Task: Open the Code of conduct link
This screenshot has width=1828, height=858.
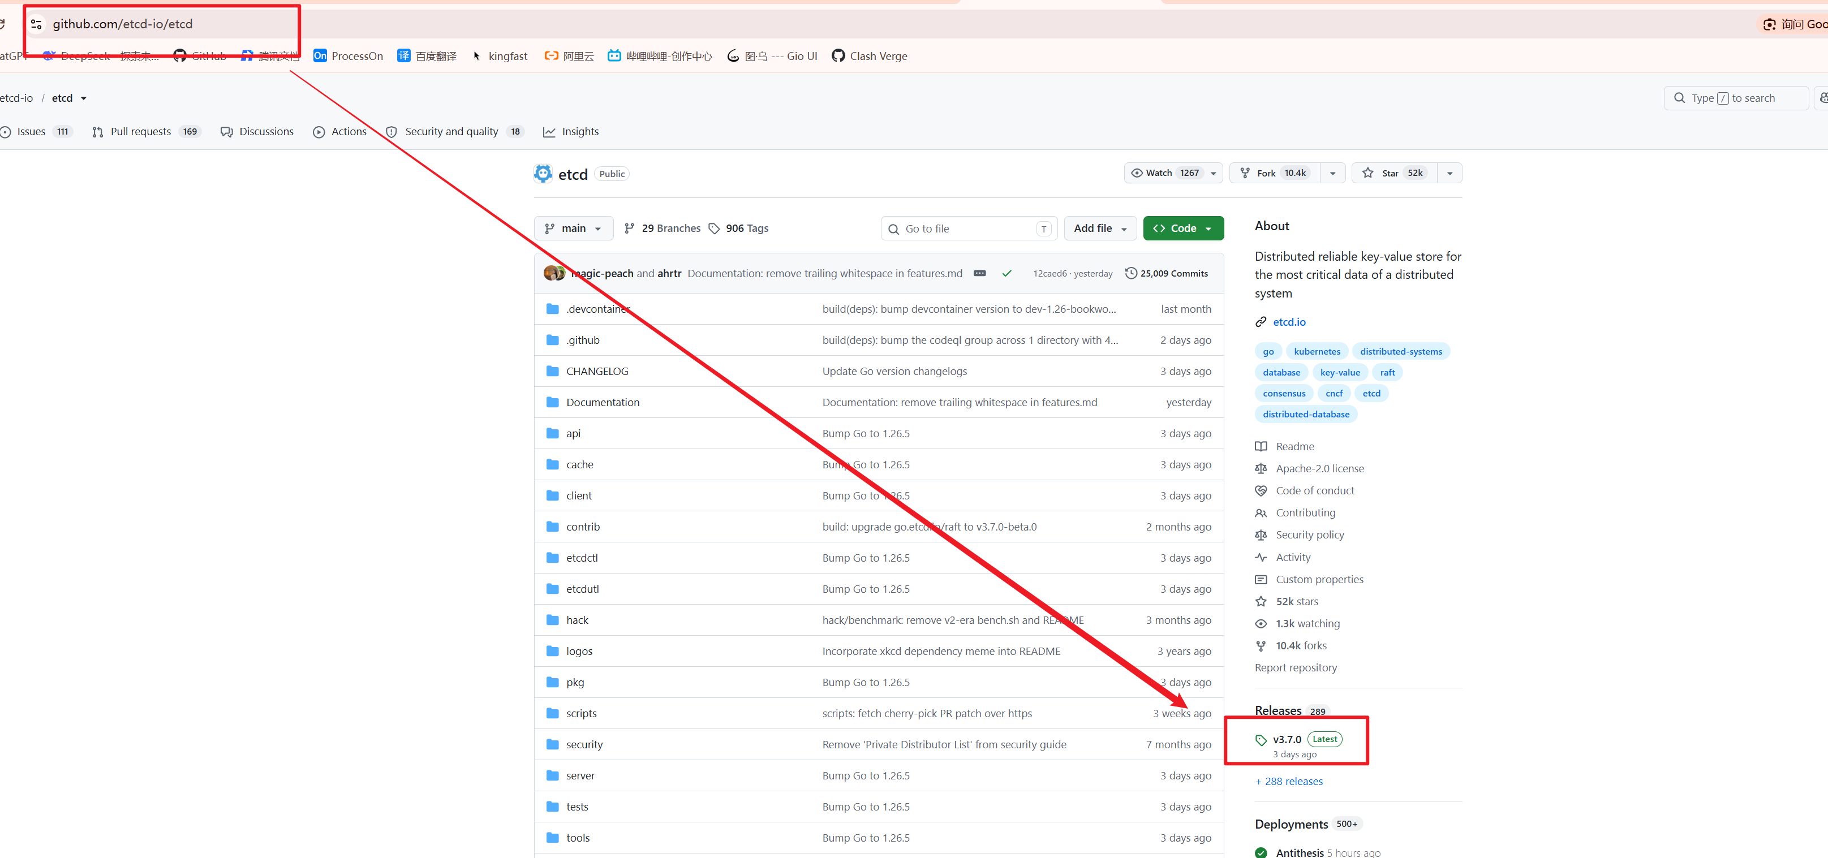Action: click(1314, 490)
